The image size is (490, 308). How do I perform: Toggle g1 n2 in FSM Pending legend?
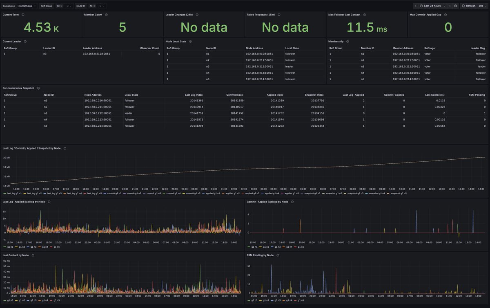(266, 300)
